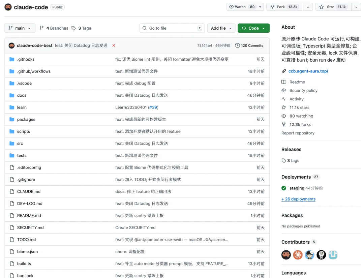Open the biome.json file
The width and height of the screenshot is (364, 278).
[27, 252]
